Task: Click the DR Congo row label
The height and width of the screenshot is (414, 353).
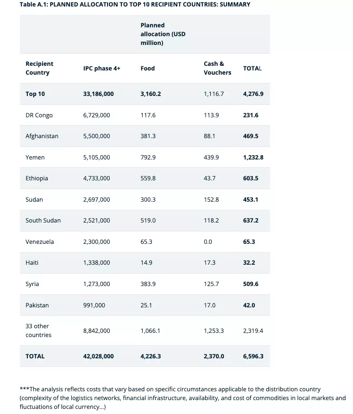Action: click(x=39, y=115)
